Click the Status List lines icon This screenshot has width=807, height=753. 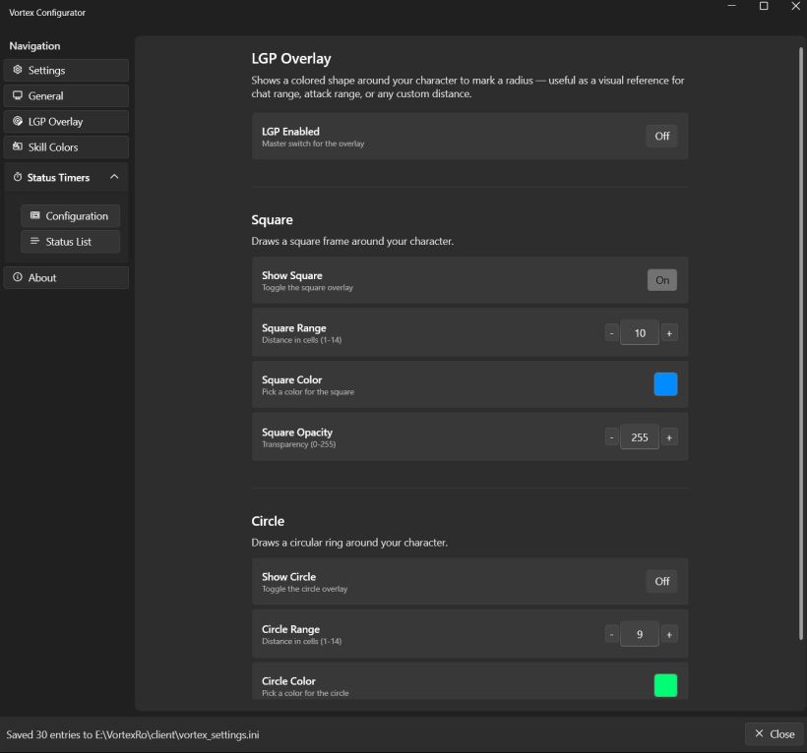pos(35,241)
